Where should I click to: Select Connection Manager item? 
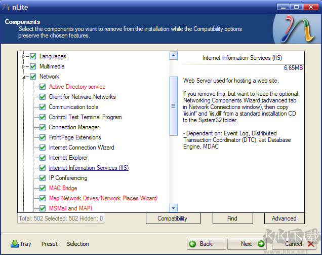74,127
